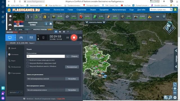
Task: Open the Новые menu on Flashgames
Action: click(x=47, y=10)
